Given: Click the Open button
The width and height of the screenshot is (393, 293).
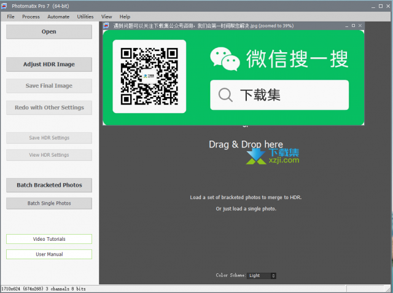Looking at the screenshot, I should pos(49,31).
